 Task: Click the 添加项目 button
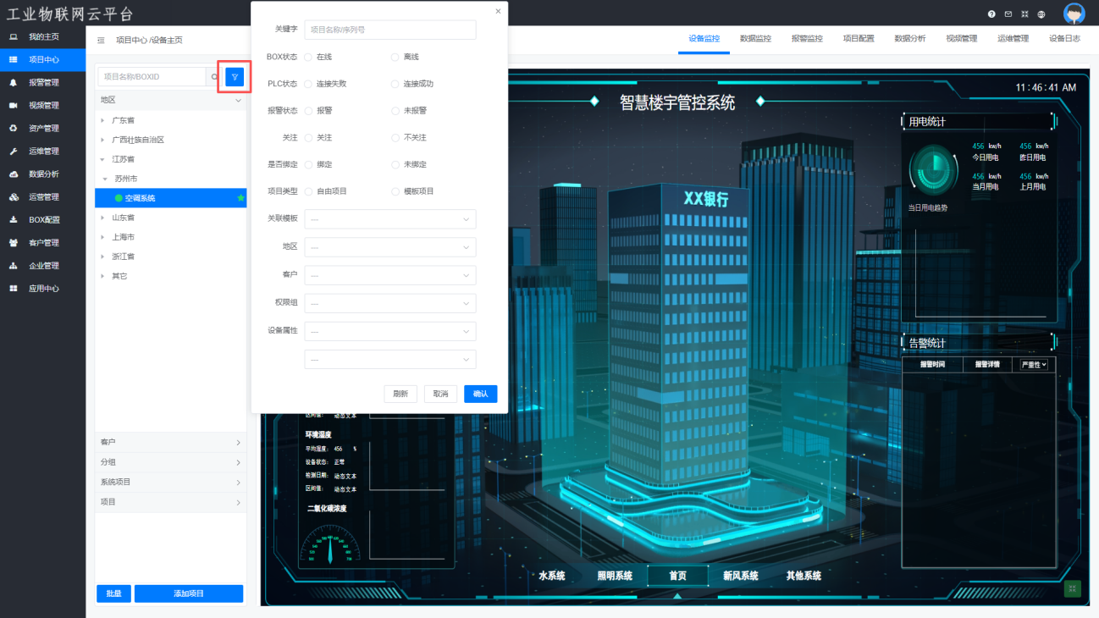click(x=189, y=593)
